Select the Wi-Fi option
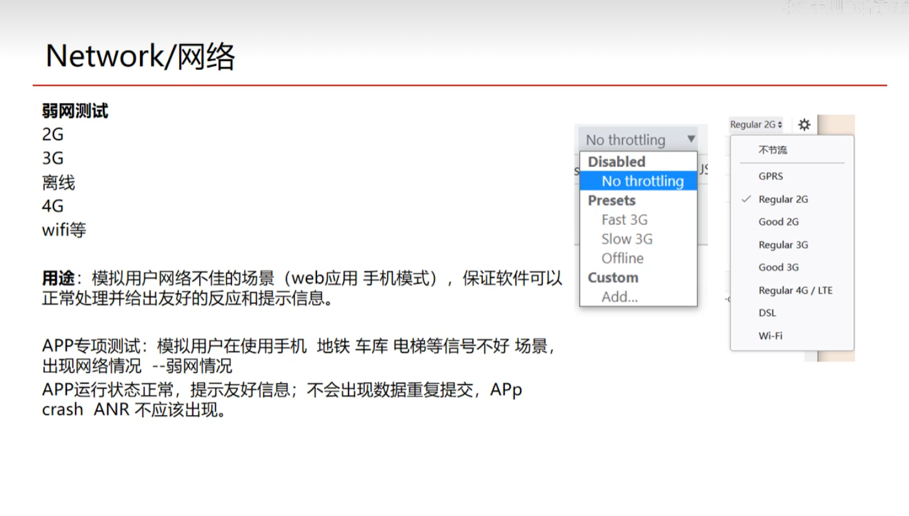 (x=770, y=336)
